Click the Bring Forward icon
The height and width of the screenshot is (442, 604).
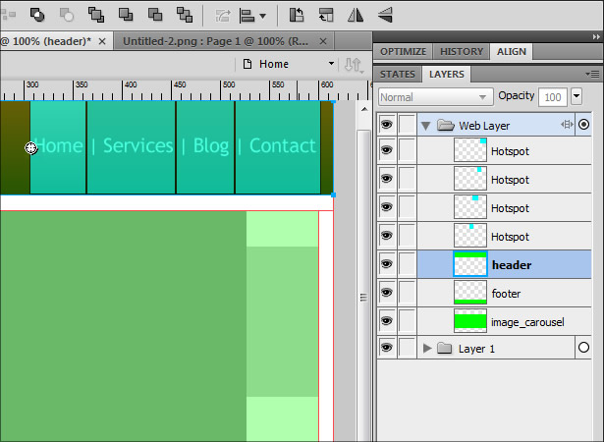pyautogui.click(x=126, y=16)
